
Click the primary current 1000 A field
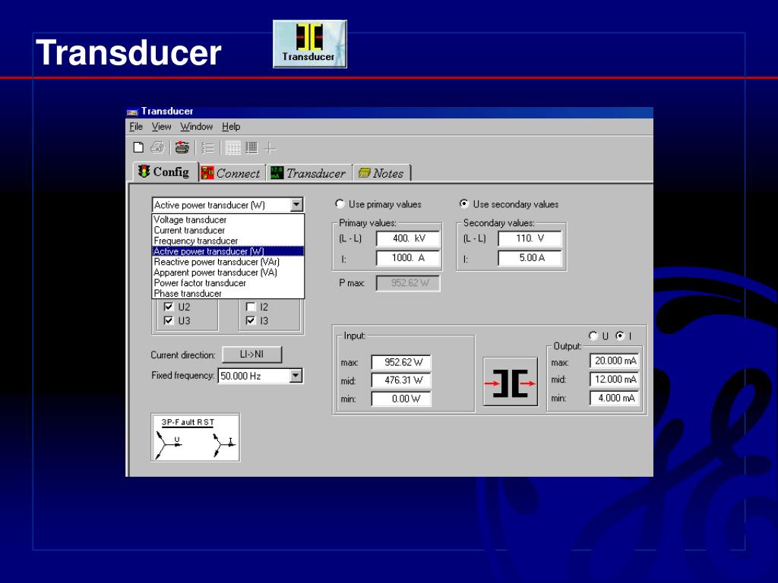(408, 258)
